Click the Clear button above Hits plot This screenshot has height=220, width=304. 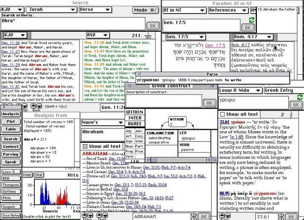pos(39,175)
